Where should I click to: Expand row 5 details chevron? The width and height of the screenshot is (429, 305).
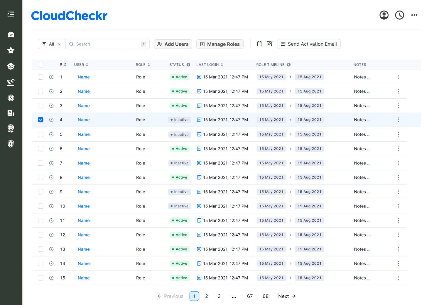(x=51, y=134)
